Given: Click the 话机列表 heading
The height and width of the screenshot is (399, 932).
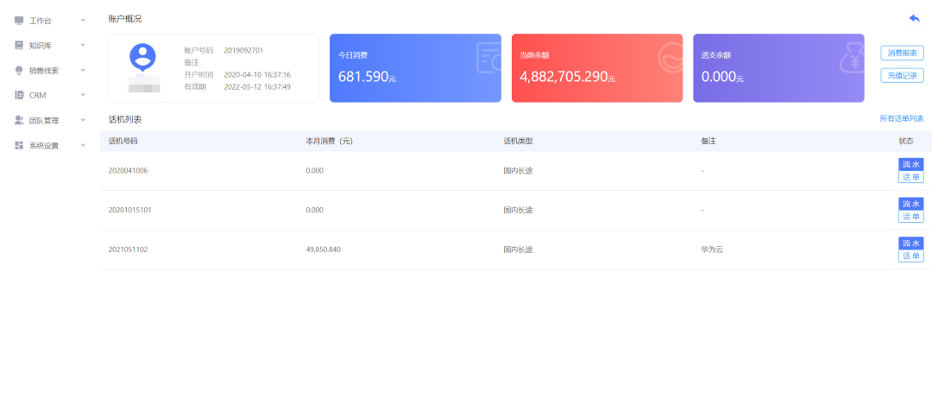Looking at the screenshot, I should [125, 119].
